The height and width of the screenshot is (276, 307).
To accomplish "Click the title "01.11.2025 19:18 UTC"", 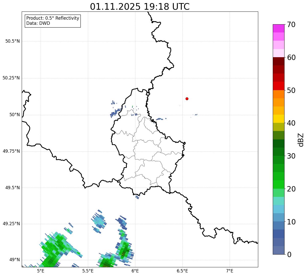I will 140,7.
